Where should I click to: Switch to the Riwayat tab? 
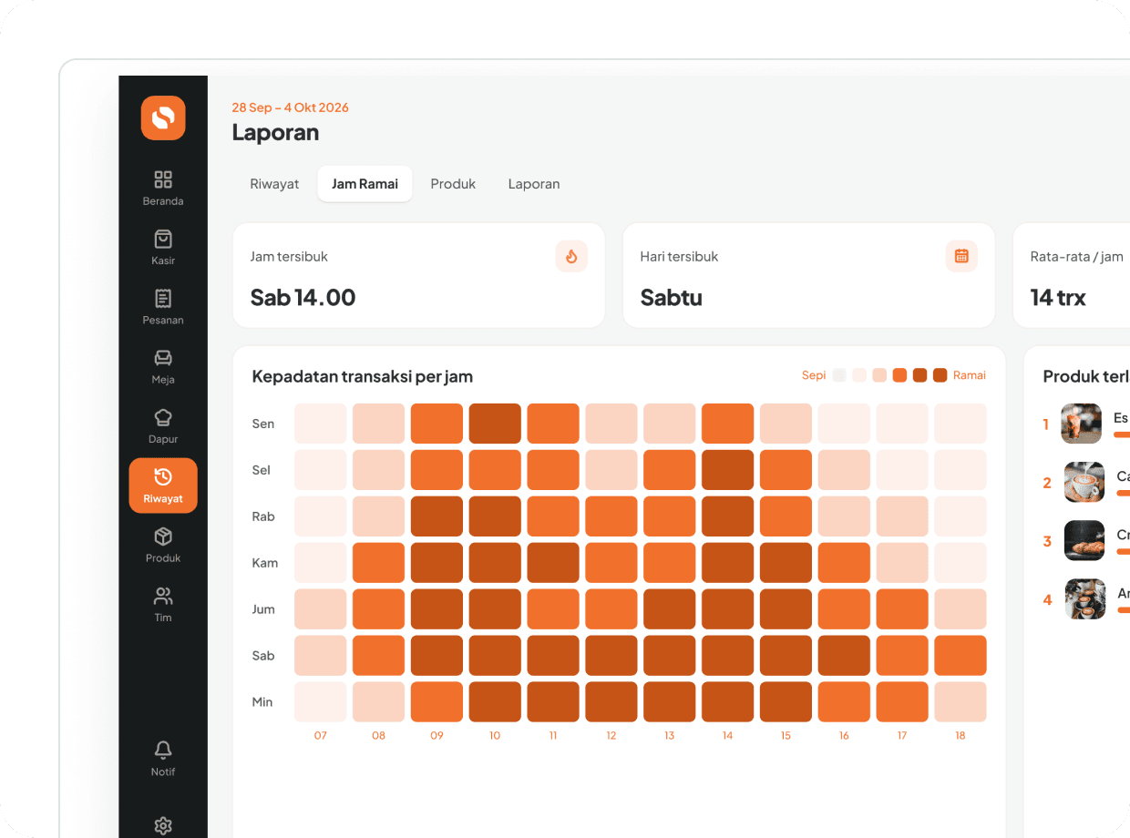pos(274,184)
